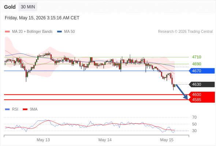The image size is (216, 146).
Task: Click the MA 20 + Bollinger Bands legend label
Action: (x=32, y=32)
